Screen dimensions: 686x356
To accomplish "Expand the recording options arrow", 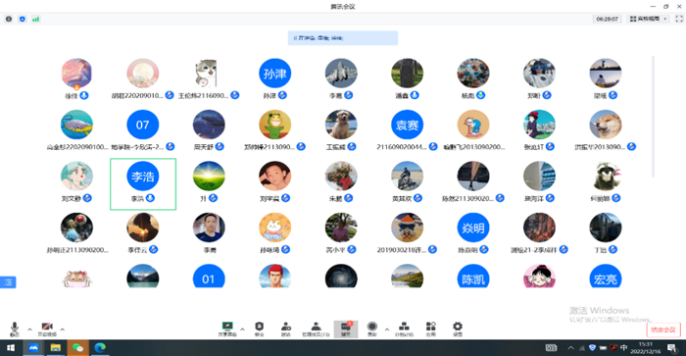I will [387, 330].
